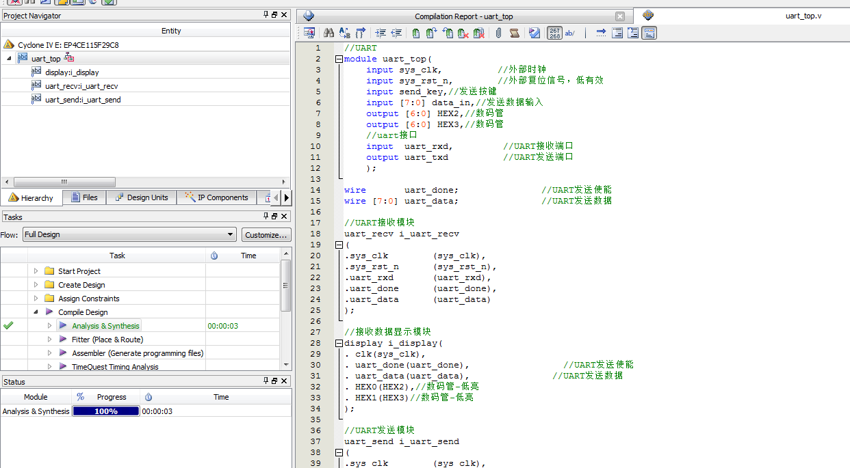Click the Toggle Bookmark icon in editor toolbar
This screenshot has width=850, height=468.
(x=415, y=33)
